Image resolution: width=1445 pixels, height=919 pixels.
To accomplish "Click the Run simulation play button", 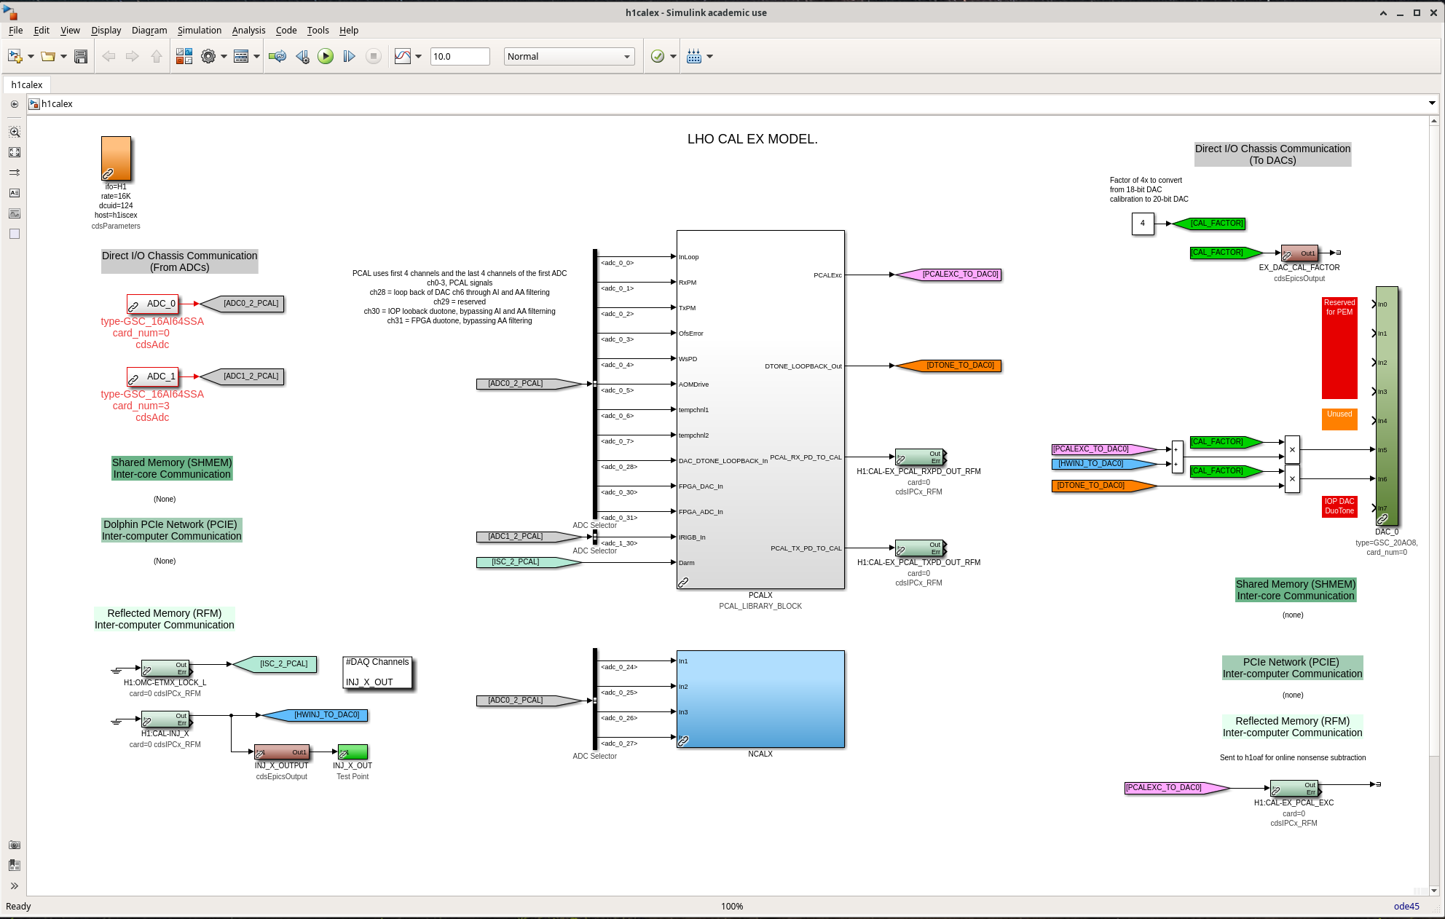I will pyautogui.click(x=326, y=56).
